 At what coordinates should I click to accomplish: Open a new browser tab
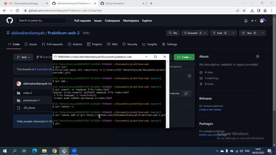[x=151, y=3]
